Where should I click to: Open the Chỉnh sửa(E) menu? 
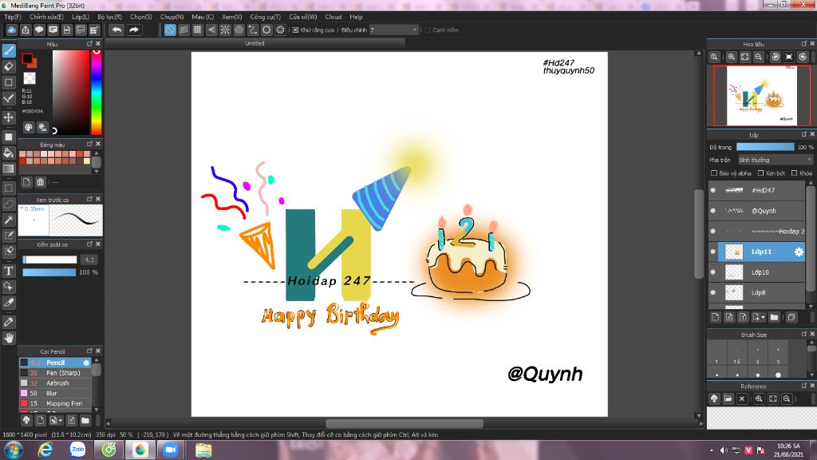coord(47,17)
